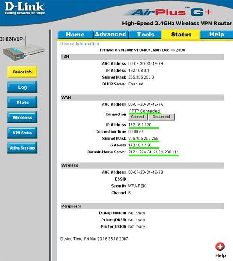Viewport: 233px width, 261px height.
Task: Open the Home tab
Action: click(75, 35)
